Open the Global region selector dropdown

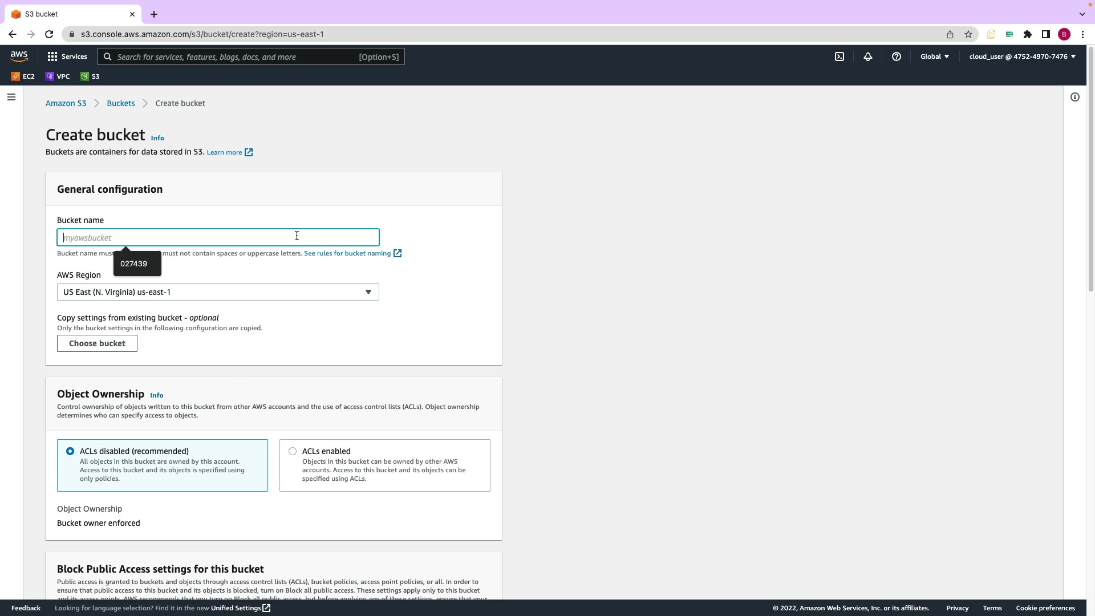[935, 56]
